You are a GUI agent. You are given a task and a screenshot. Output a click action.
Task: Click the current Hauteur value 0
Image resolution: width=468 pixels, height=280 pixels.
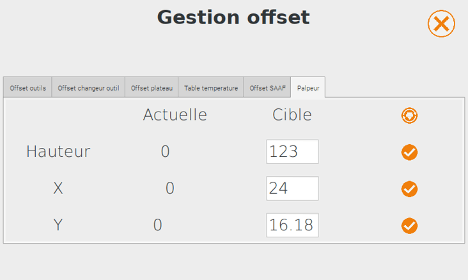[x=165, y=151]
